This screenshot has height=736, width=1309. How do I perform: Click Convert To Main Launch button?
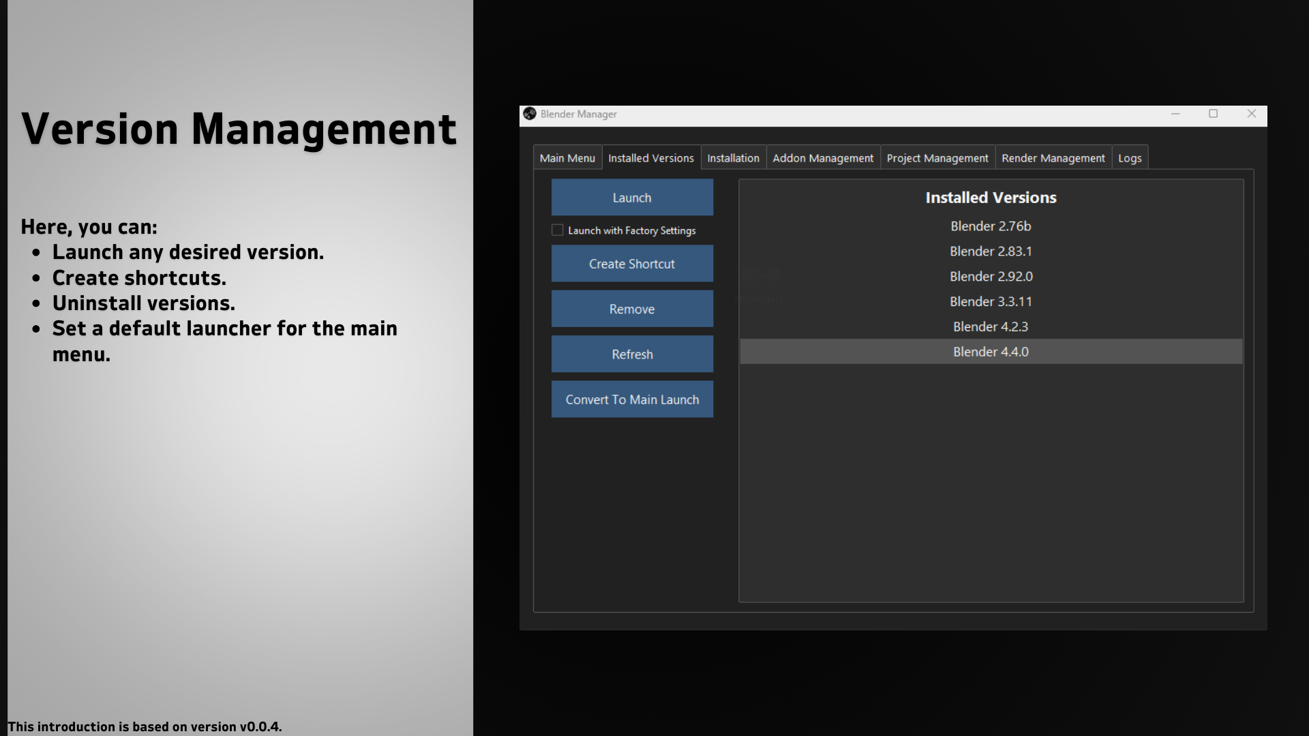[632, 400]
